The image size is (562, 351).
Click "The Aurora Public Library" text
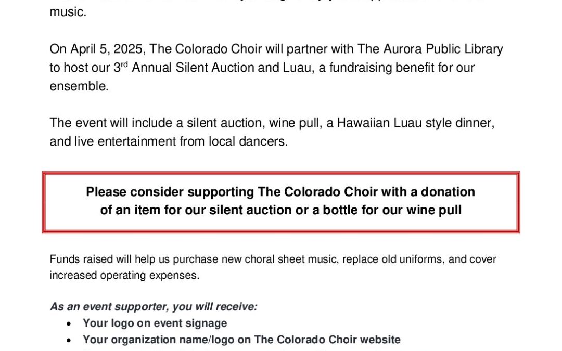pos(430,49)
